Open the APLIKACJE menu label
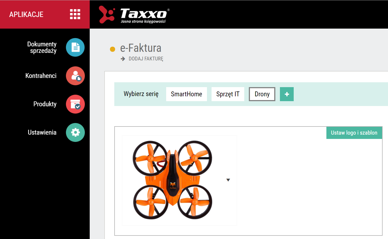Viewport: 388px width, 239px height. [x=26, y=15]
